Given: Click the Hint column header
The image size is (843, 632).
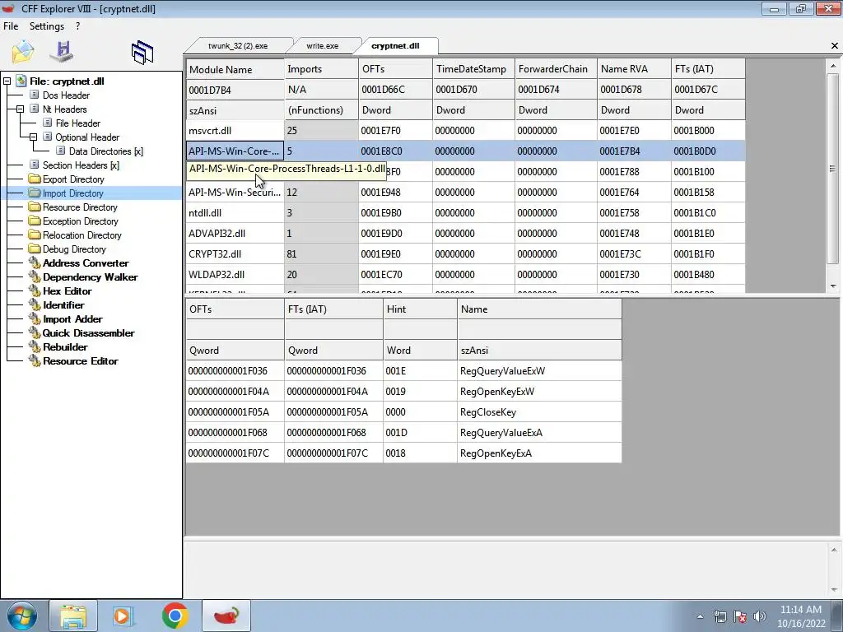Looking at the screenshot, I should click(420, 309).
